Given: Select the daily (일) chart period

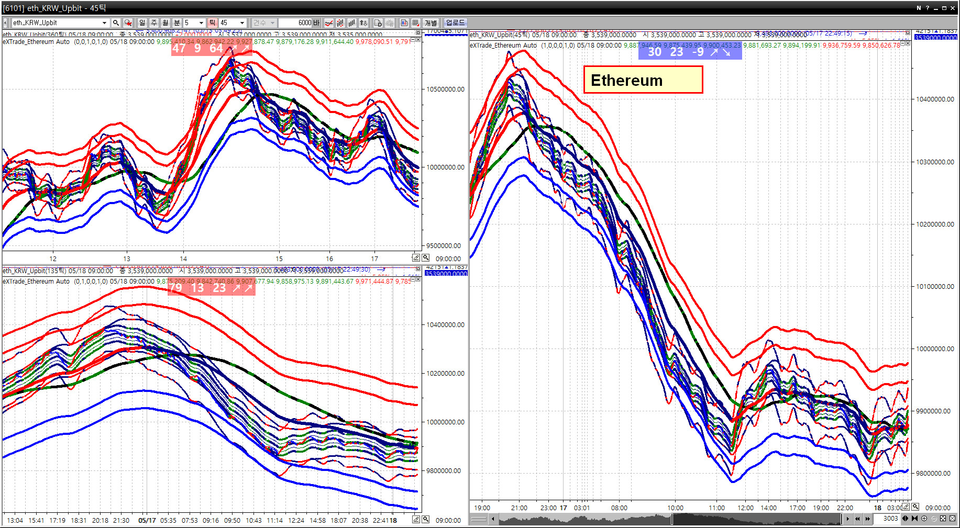Looking at the screenshot, I should [x=142, y=23].
